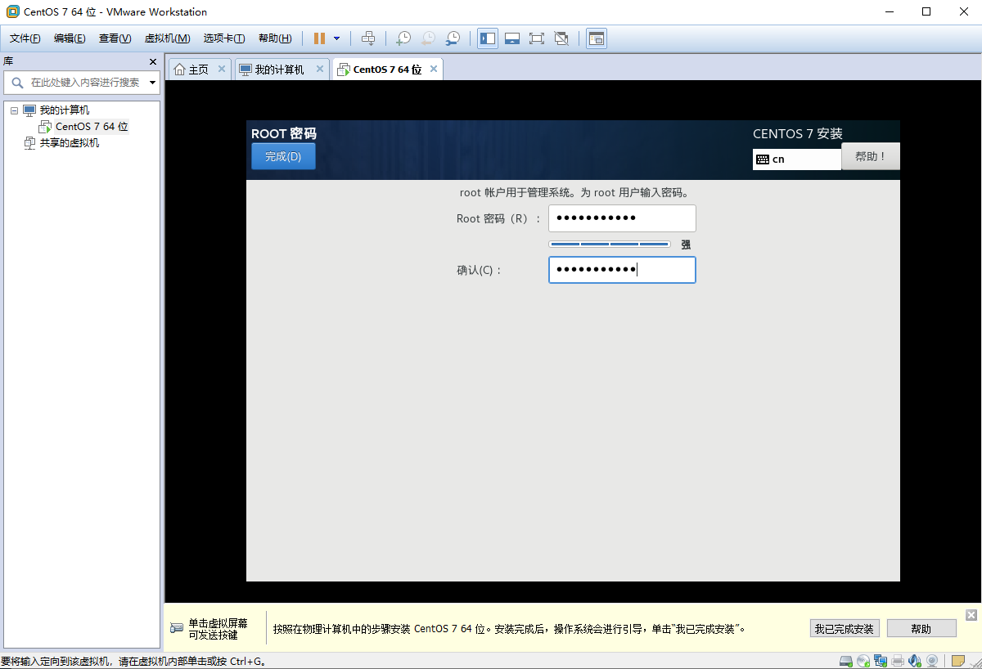Viewport: 982px width, 669px height.
Task: Click the cn keyboard layout indicator
Action: (797, 159)
